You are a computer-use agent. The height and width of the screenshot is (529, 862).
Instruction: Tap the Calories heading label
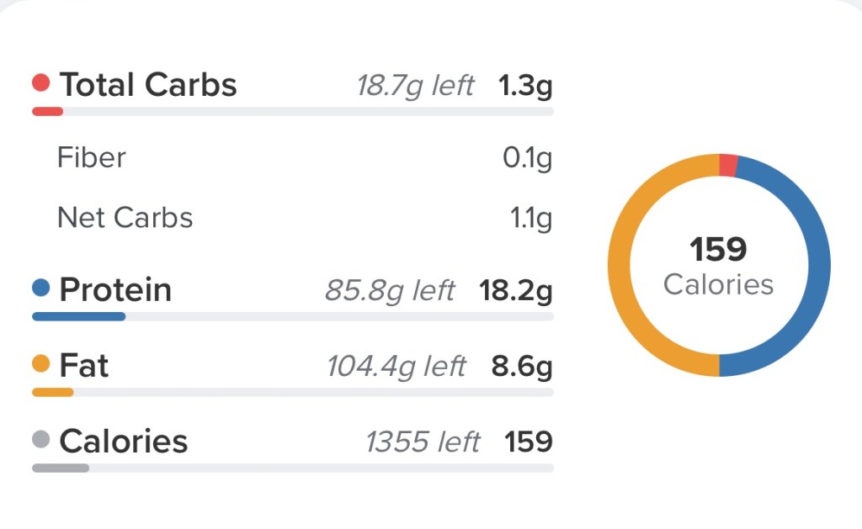(124, 442)
